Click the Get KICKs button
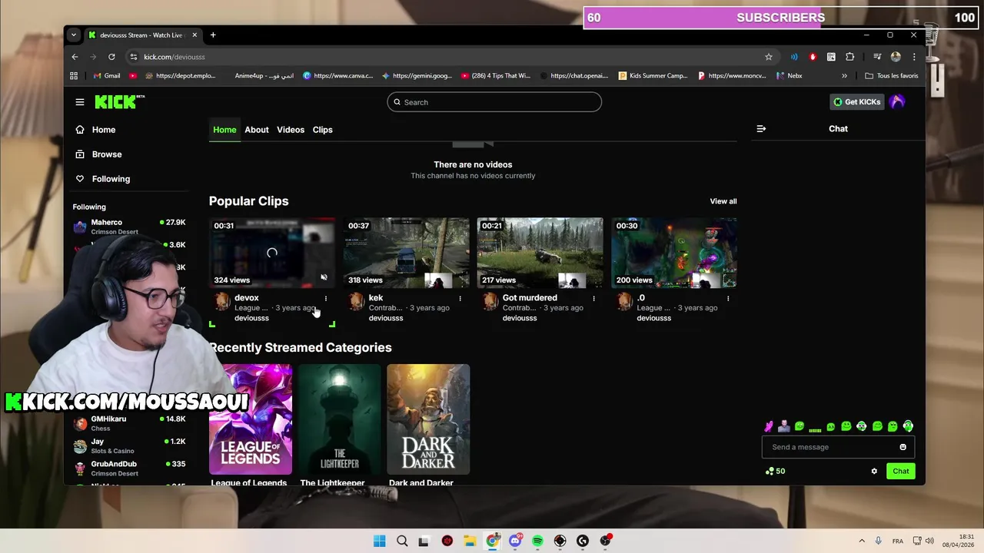The height and width of the screenshot is (553, 984). (x=857, y=102)
